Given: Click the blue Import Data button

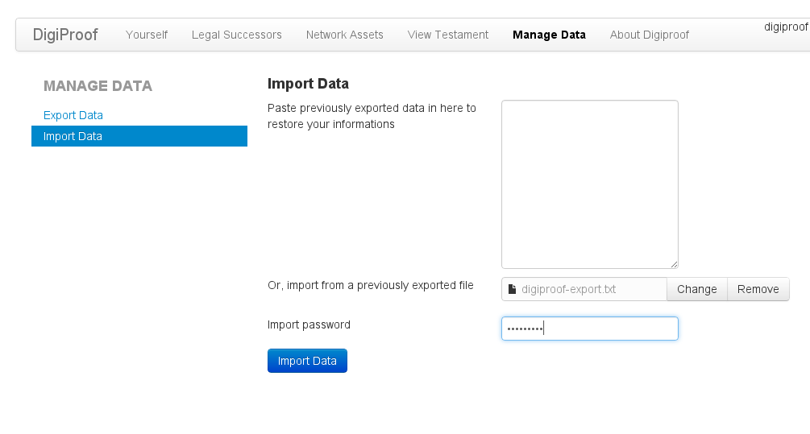Looking at the screenshot, I should (x=307, y=361).
